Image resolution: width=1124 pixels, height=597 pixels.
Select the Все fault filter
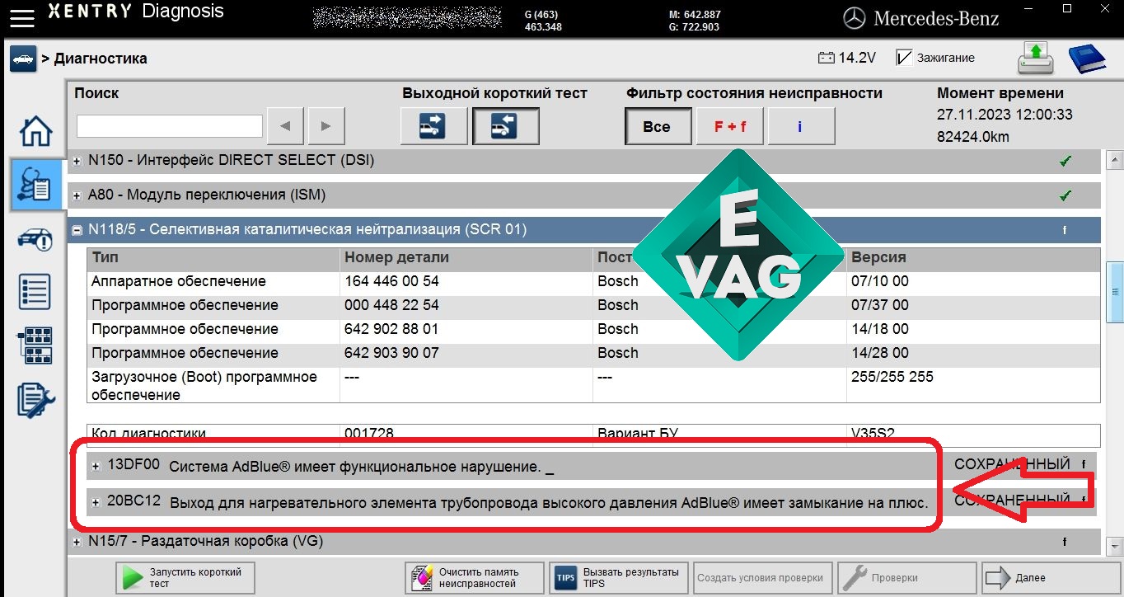click(x=657, y=126)
